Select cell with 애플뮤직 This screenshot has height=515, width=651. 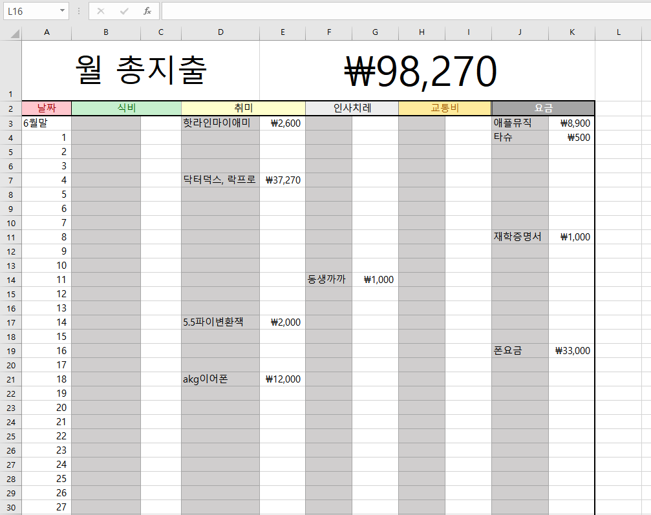[x=520, y=123]
